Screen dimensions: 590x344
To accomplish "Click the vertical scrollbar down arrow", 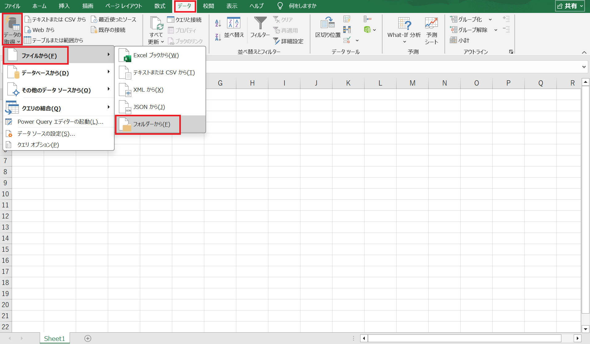I will click(585, 329).
